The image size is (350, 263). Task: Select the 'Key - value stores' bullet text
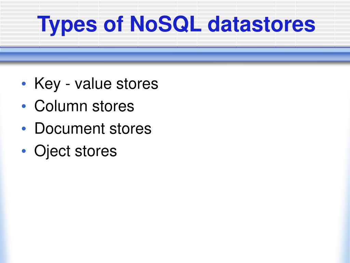pos(96,84)
